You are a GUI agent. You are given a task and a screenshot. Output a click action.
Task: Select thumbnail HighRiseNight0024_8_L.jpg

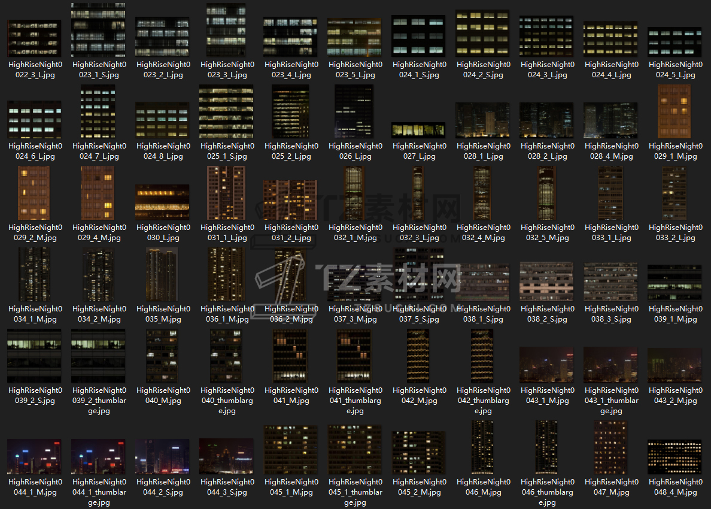pos(162,120)
